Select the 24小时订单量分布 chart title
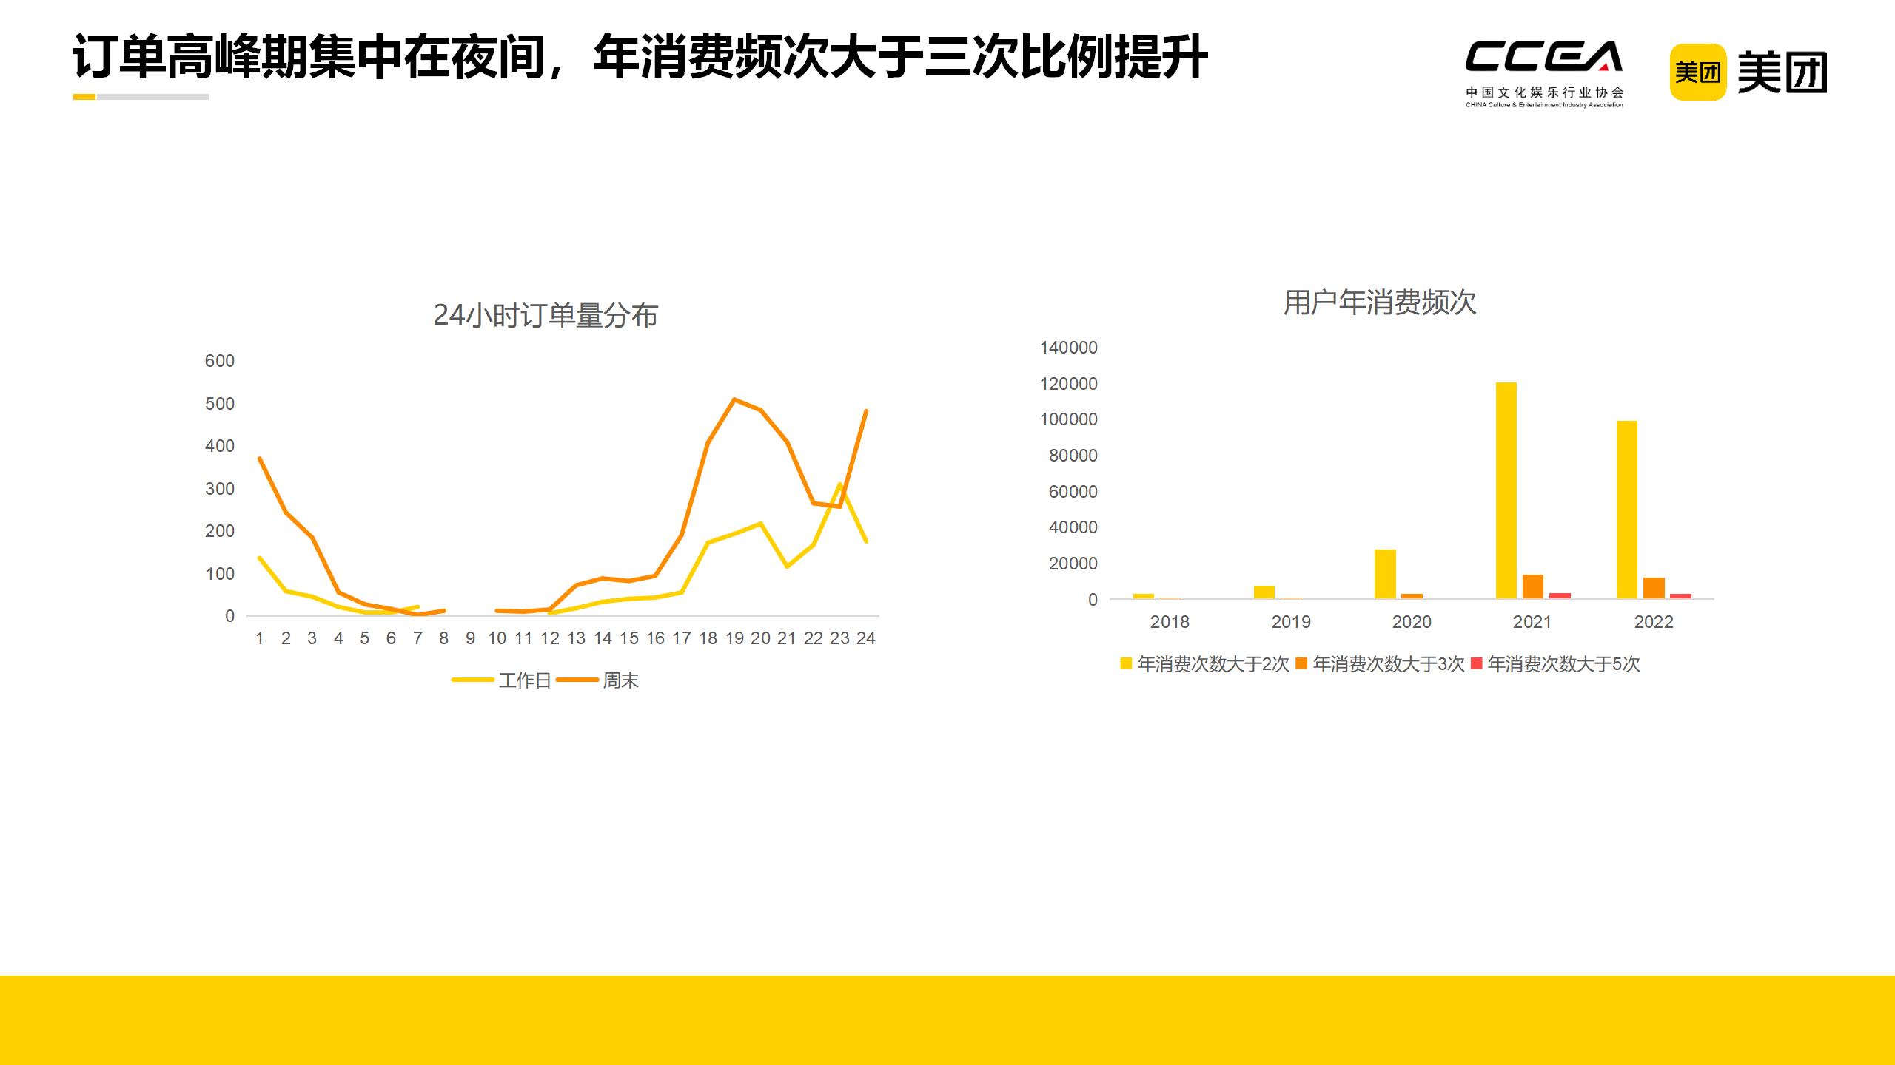Viewport: 1895px width, 1065px height. [546, 316]
